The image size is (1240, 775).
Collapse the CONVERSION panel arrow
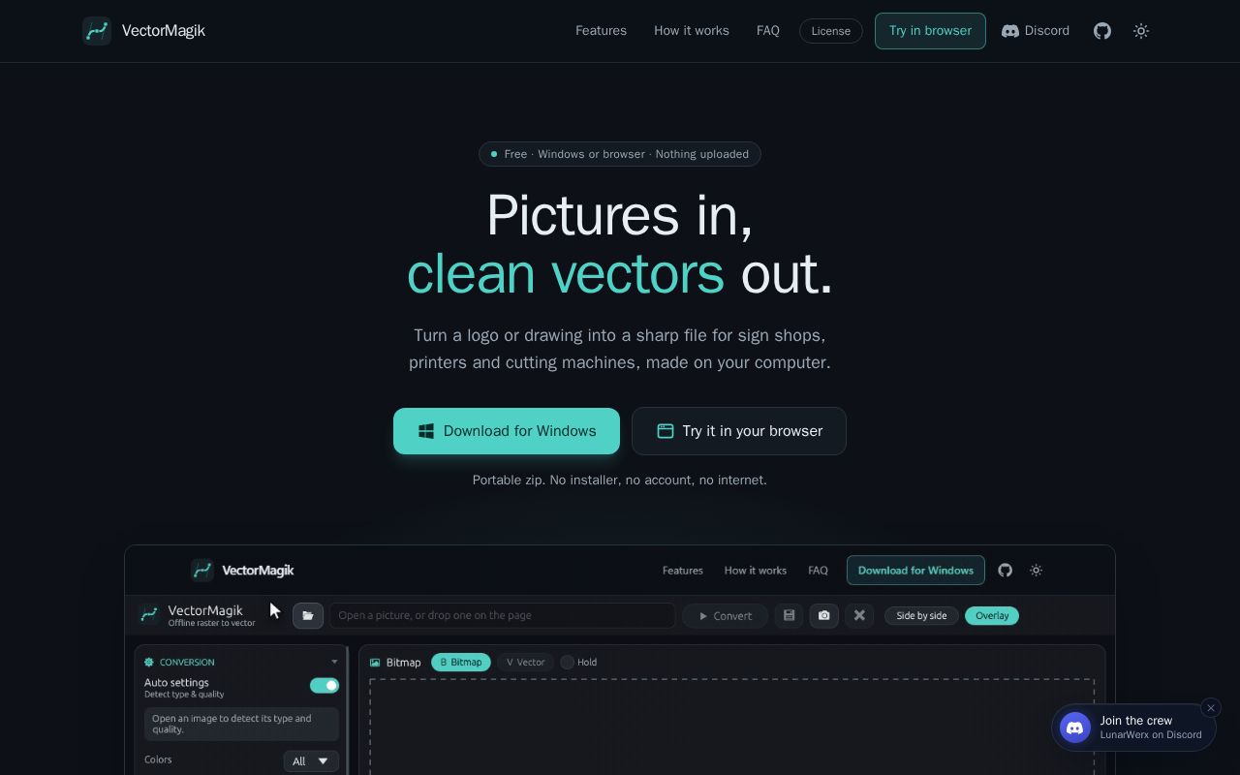[334, 663]
